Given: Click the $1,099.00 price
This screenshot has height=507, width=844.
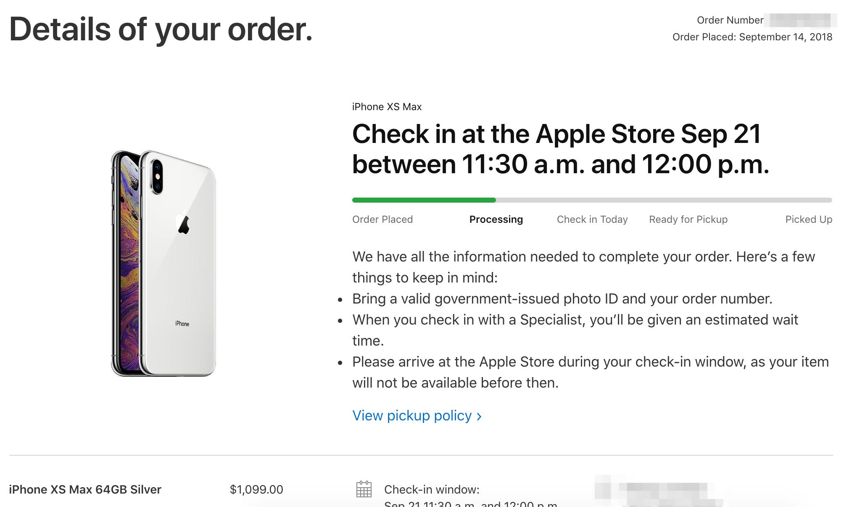Looking at the screenshot, I should (x=256, y=489).
